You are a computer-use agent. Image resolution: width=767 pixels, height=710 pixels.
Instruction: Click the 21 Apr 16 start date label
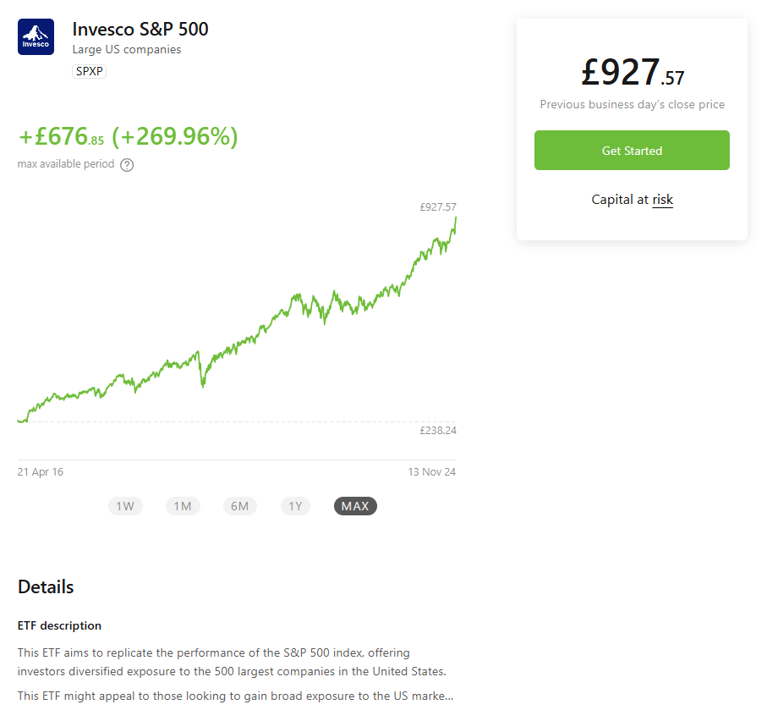pos(40,472)
